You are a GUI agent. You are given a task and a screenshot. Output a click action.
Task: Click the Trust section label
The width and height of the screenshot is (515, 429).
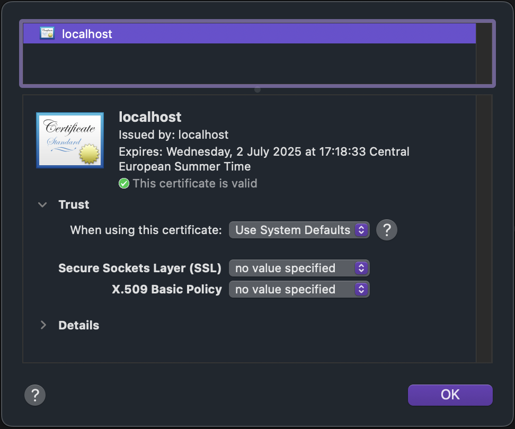tap(74, 205)
